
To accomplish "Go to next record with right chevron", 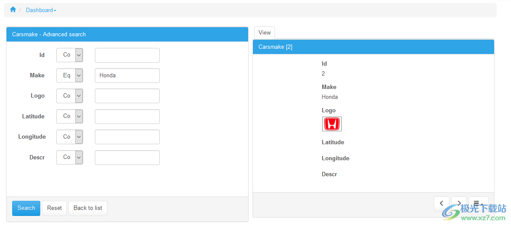I will (459, 203).
